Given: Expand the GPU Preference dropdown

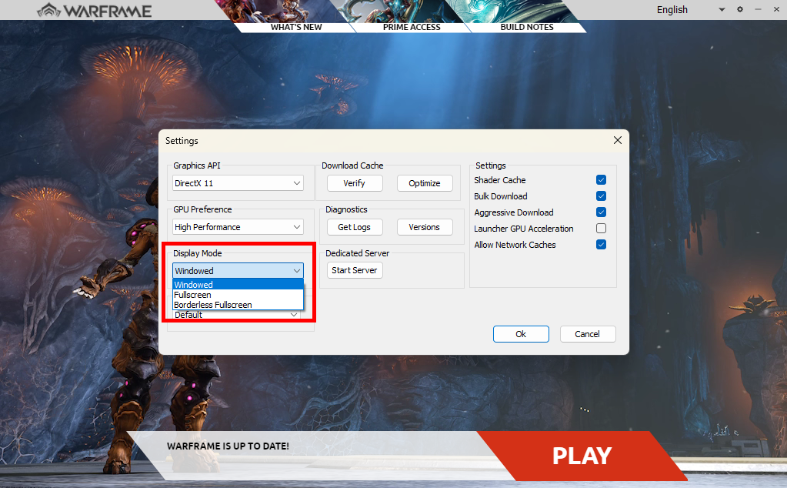Looking at the screenshot, I should tap(238, 227).
